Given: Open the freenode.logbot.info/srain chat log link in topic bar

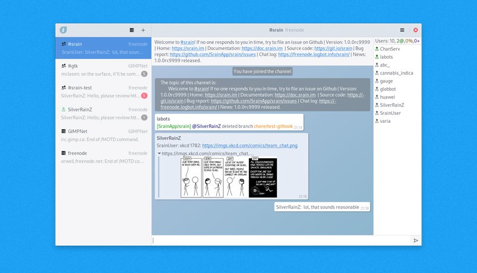Looking at the screenshot, I should pos(314,55).
